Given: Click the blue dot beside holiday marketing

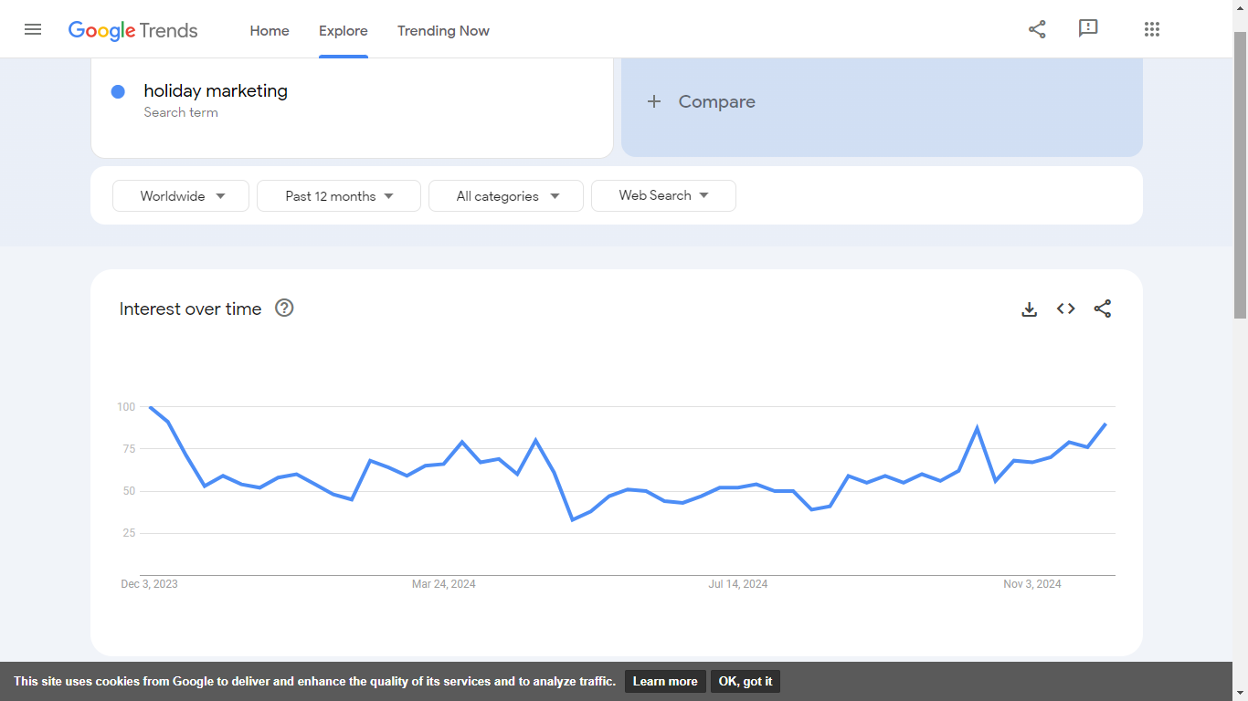Looking at the screenshot, I should 118,91.
